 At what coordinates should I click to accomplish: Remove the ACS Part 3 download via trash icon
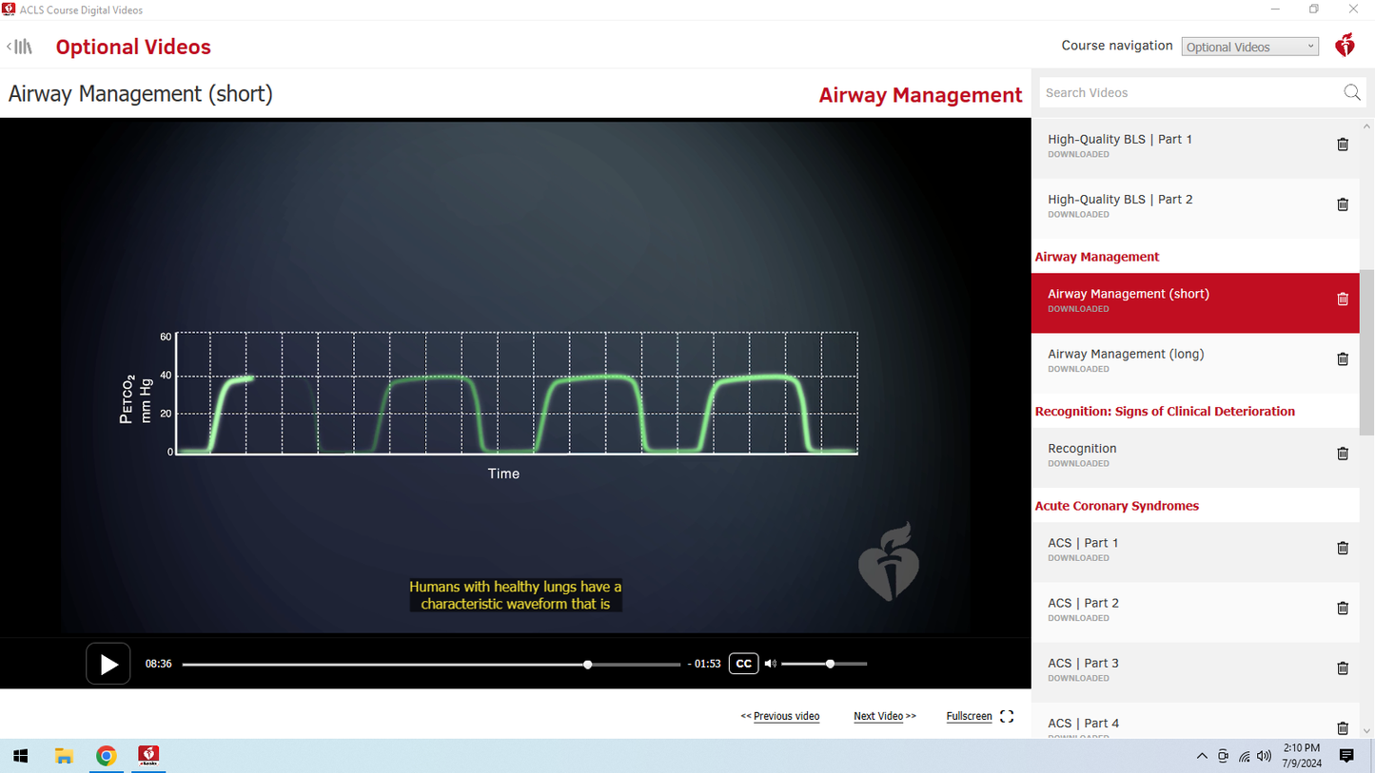click(1342, 667)
